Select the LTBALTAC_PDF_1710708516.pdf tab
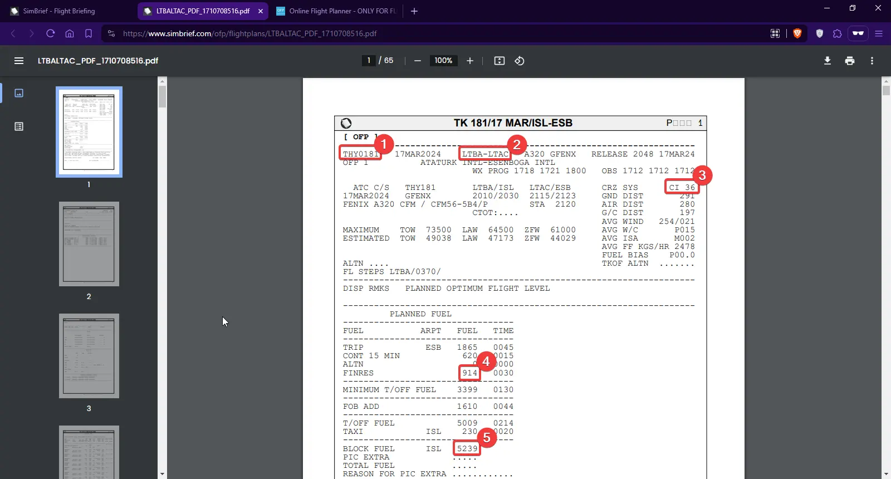 [203, 11]
